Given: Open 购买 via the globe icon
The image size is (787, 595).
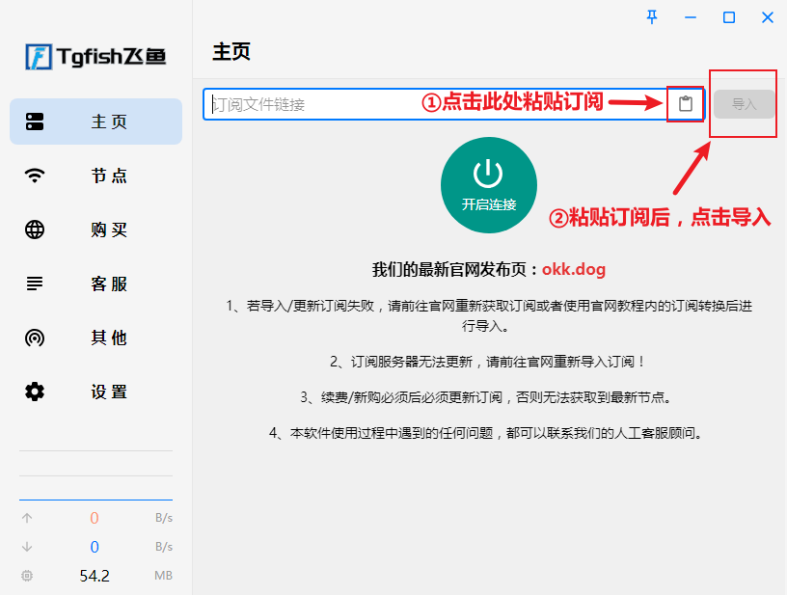Looking at the screenshot, I should pyautogui.click(x=35, y=230).
